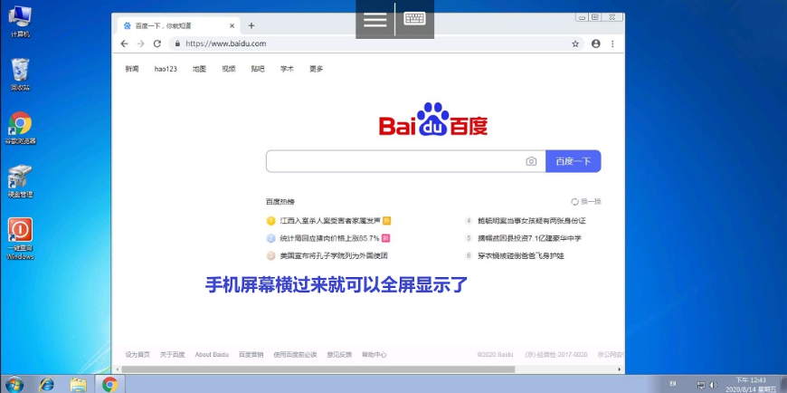787x393 pixels.
Task: Click the address bar showing baidu.com
Action: tap(376, 43)
